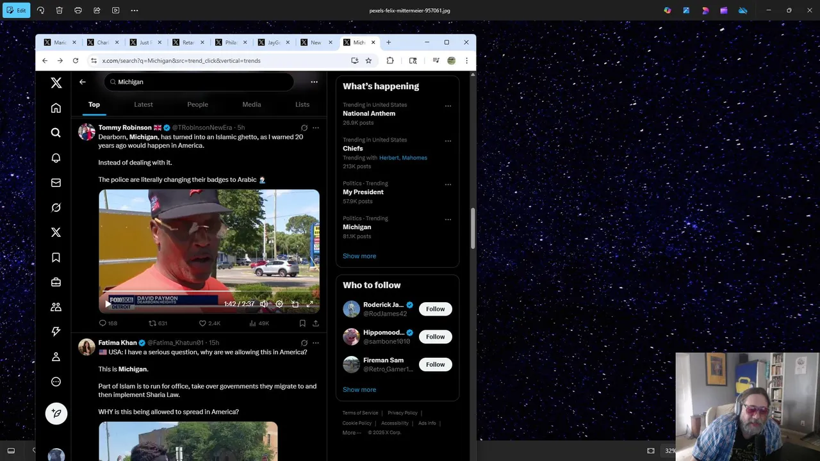Open Communities icon in sidebar
This screenshot has height=461, width=820.
point(56,307)
